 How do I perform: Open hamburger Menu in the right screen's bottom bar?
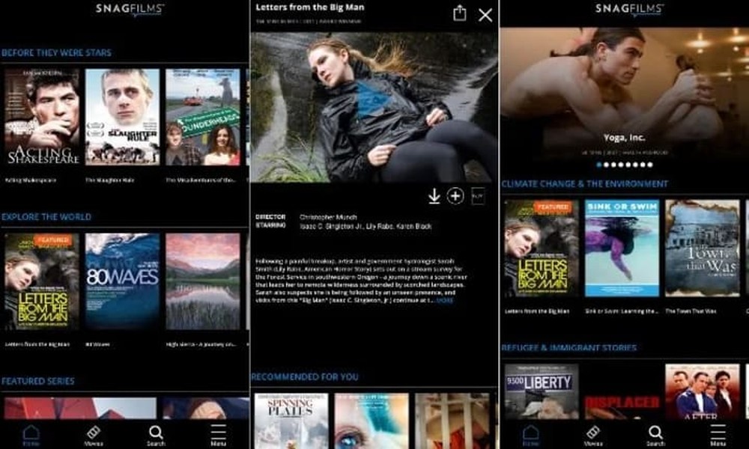tap(718, 435)
